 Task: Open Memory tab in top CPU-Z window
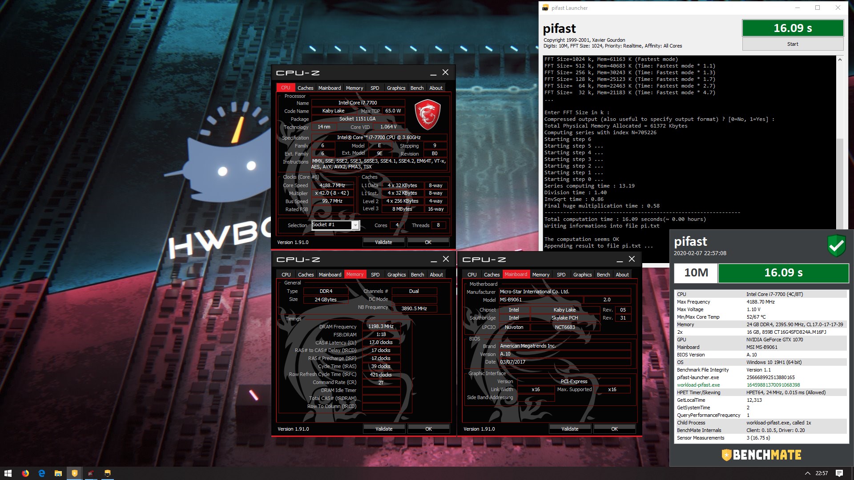click(x=354, y=88)
